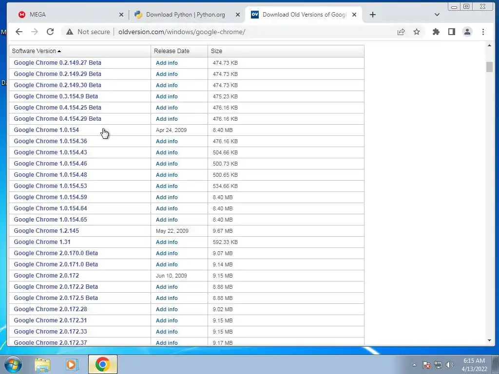Screen dimensions: 499x374
Task: Open Action Center flag icon
Action: point(426,365)
